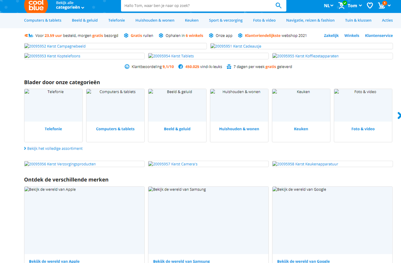Select the Telefonie category card label

(x=53, y=129)
